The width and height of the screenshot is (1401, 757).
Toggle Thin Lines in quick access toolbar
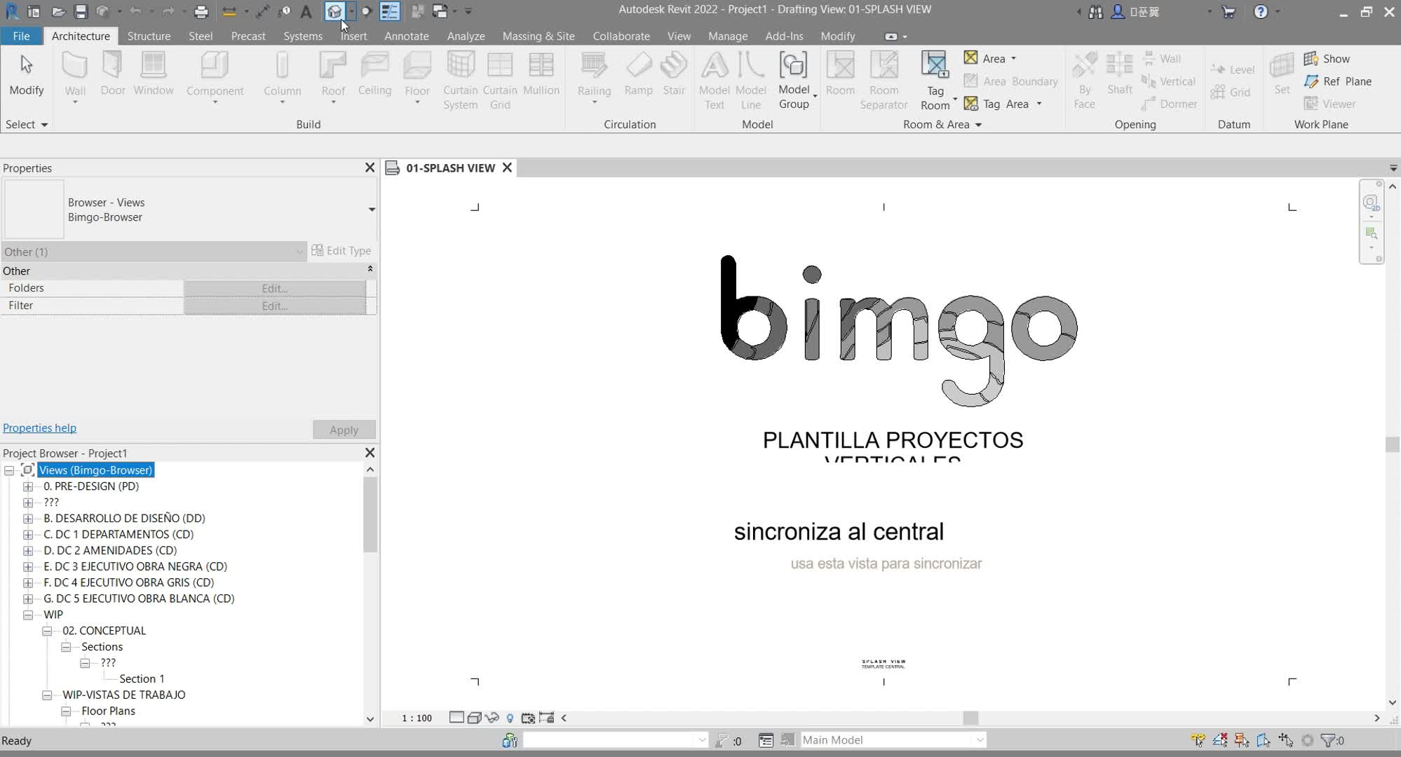(x=389, y=11)
